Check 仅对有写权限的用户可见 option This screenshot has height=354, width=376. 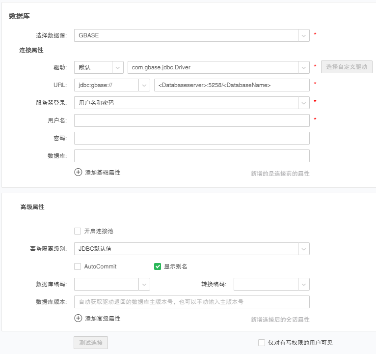[x=262, y=343]
